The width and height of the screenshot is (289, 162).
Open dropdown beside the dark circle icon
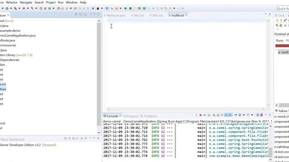click(x=102, y=8)
